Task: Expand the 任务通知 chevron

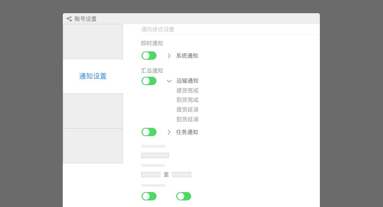Action: (x=169, y=132)
